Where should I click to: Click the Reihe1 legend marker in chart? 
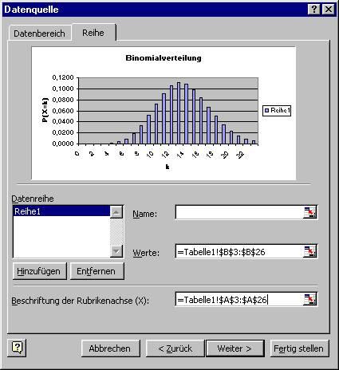point(266,110)
